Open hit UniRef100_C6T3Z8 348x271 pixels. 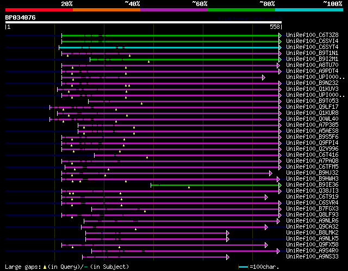tap(312, 35)
